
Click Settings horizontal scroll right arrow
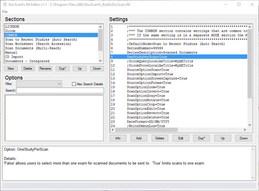pyautogui.click(x=245, y=130)
